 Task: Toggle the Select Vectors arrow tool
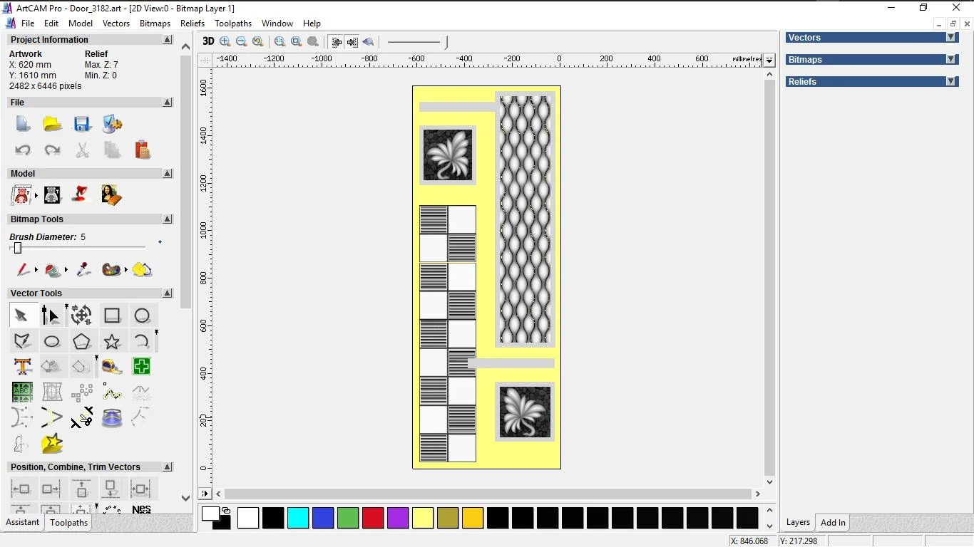21,316
